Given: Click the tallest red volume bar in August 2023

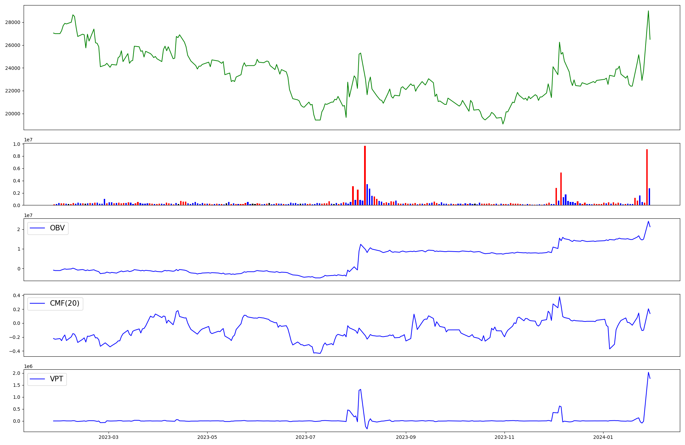Looking at the screenshot, I should tap(365, 175).
